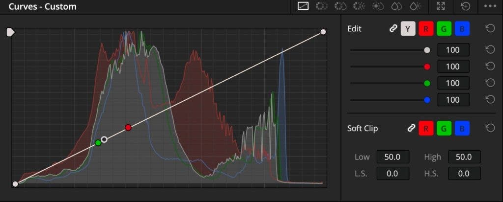The image size is (503, 202).
Task: Expand the curves panel viewer
Action: 441,6
